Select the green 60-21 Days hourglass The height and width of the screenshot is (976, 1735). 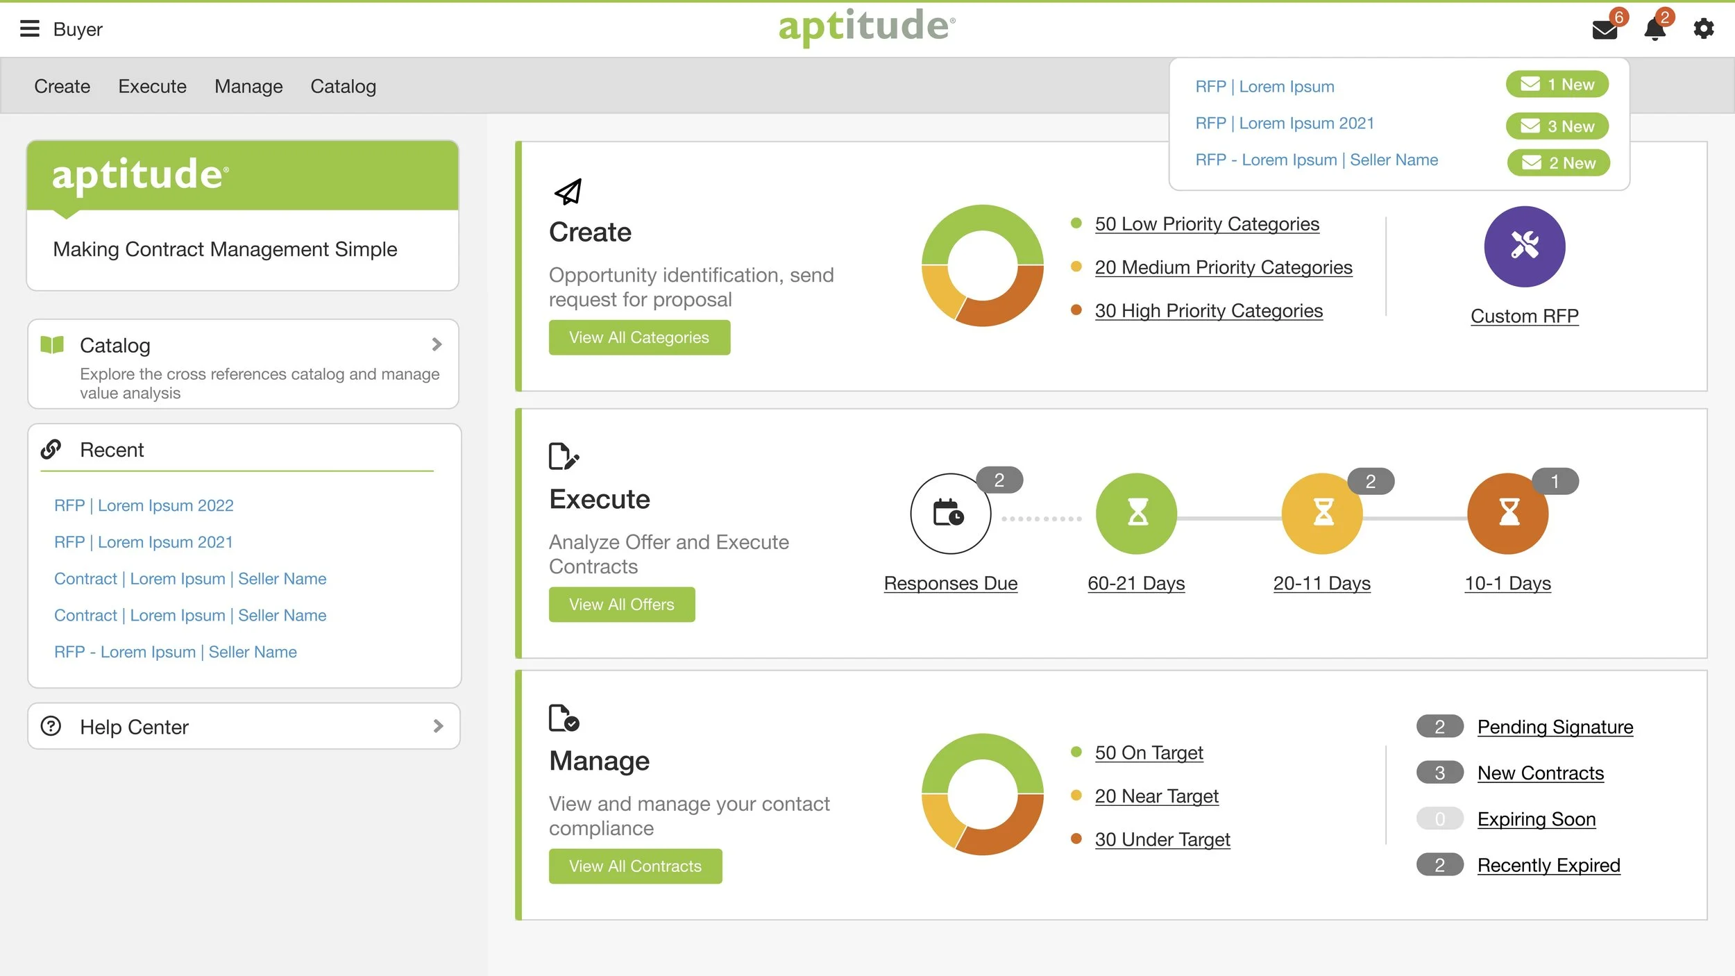1136,514
